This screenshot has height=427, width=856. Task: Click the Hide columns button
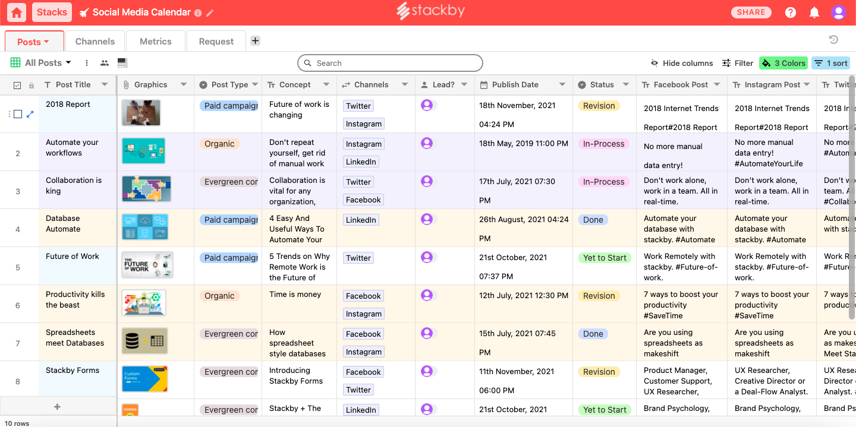click(682, 63)
